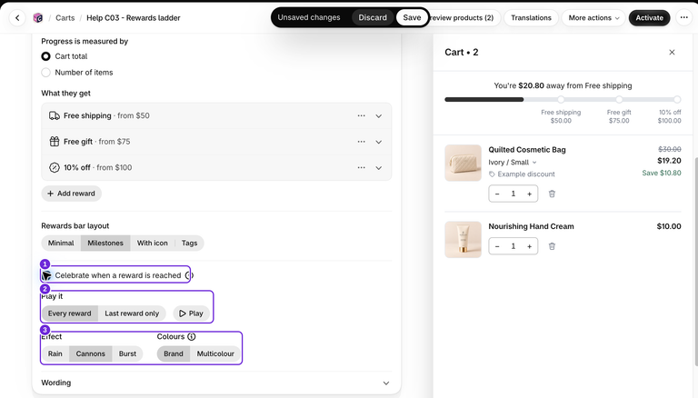698x398 pixels.
Task: Select the Cannons effect
Action: pyautogui.click(x=90, y=353)
